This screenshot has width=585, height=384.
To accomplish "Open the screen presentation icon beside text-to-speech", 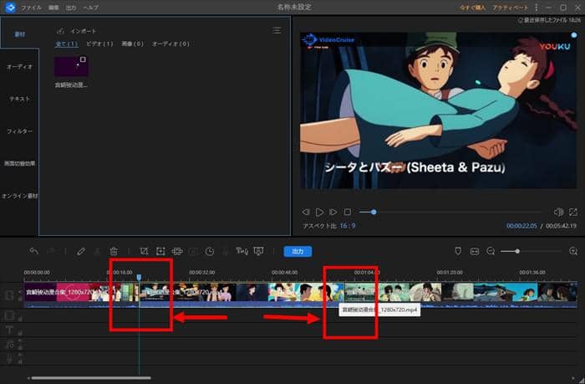I will [258, 251].
